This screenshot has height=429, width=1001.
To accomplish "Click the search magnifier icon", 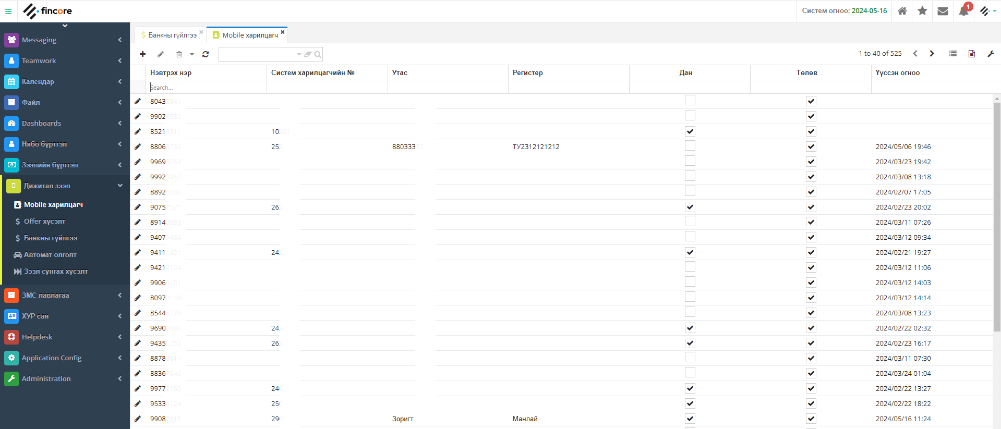I will pyautogui.click(x=318, y=54).
